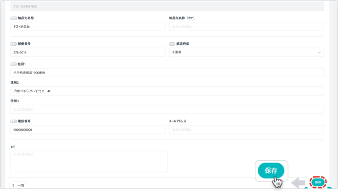Click the disabled code field テスト1234567890
338x191 pixels.
click(x=167, y=6)
